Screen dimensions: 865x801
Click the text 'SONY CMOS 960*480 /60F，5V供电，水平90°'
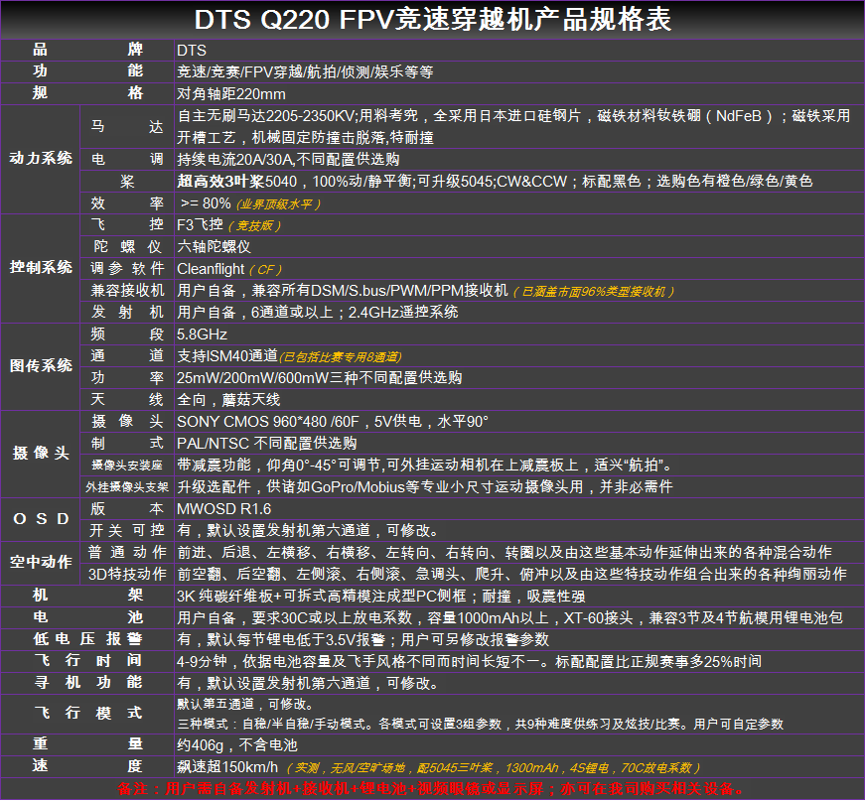(333, 421)
